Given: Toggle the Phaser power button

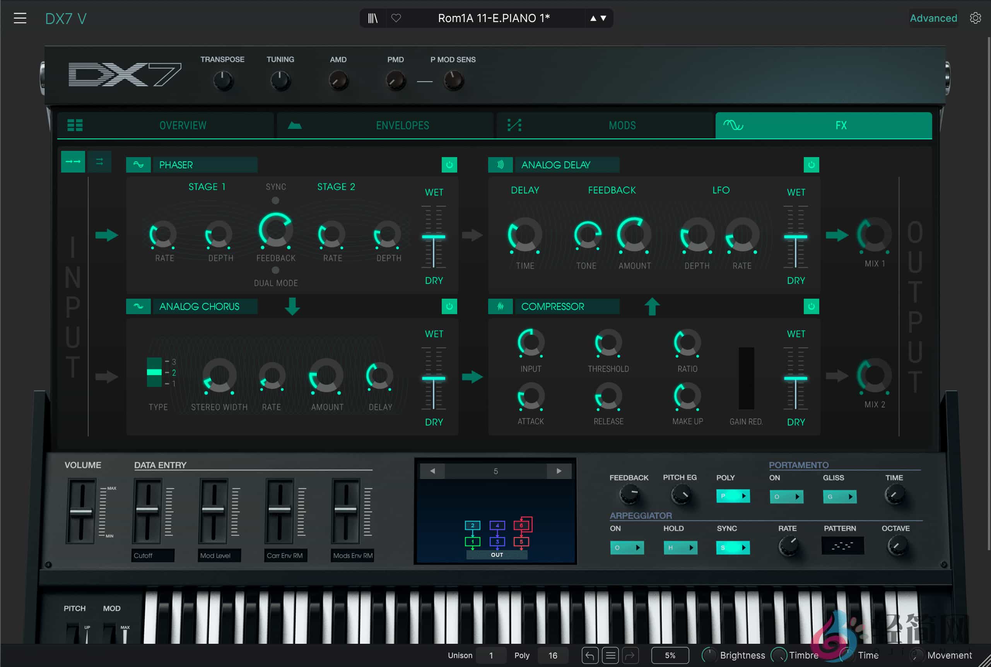Looking at the screenshot, I should (449, 165).
